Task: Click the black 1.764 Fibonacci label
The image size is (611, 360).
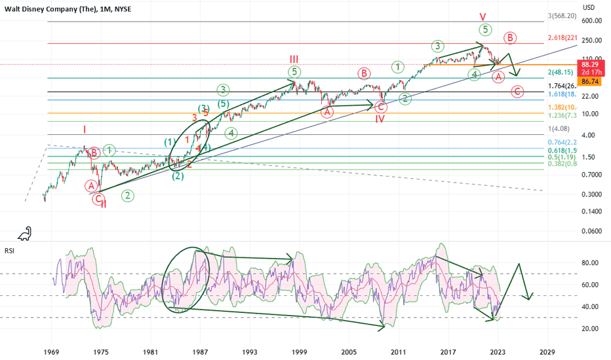Action: pyautogui.click(x=562, y=86)
